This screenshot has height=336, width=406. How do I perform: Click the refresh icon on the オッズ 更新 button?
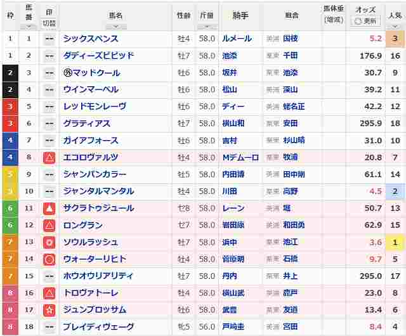(358, 21)
